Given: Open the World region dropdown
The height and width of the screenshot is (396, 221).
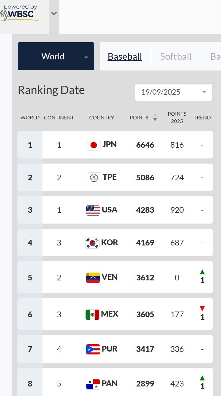Looking at the screenshot, I should pos(56,57).
